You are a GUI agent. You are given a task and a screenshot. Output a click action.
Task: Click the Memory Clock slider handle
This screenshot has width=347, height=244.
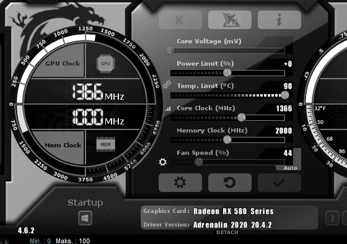(227, 139)
